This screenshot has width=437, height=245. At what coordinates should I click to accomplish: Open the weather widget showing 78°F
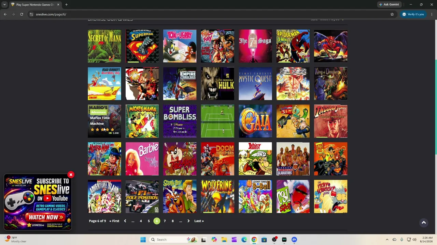pos(16,240)
